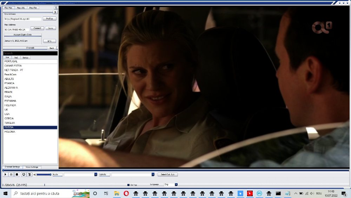Mute audio via the speaker icon
Image resolution: width=351 pixels, height=198 pixels.
[34, 175]
